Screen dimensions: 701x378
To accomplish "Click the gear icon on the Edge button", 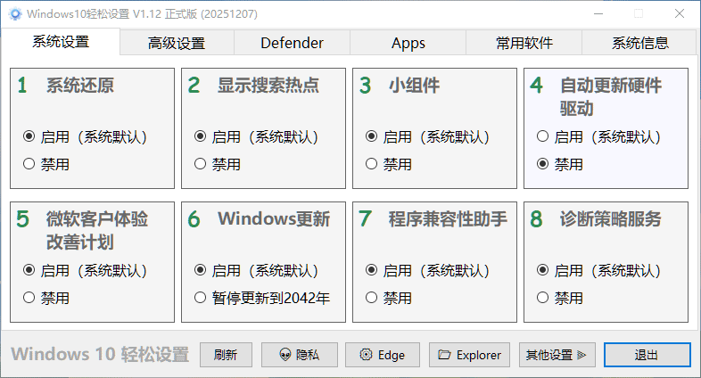I will (366, 355).
